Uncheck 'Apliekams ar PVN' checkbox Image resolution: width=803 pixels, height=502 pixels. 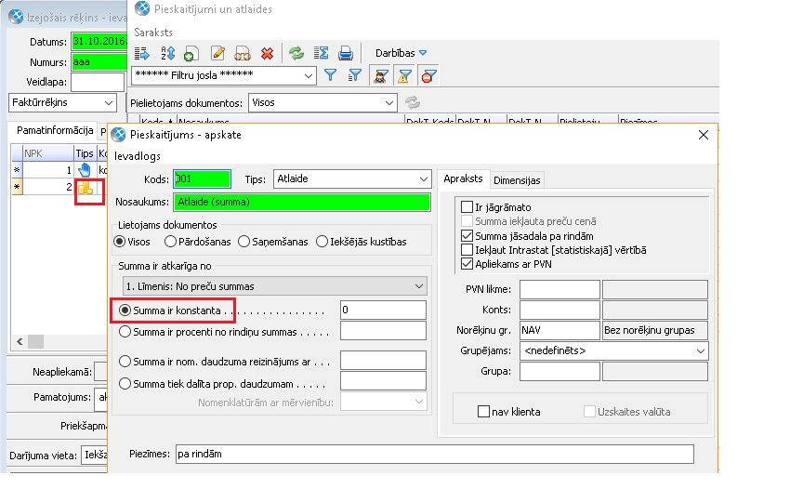coord(467,264)
